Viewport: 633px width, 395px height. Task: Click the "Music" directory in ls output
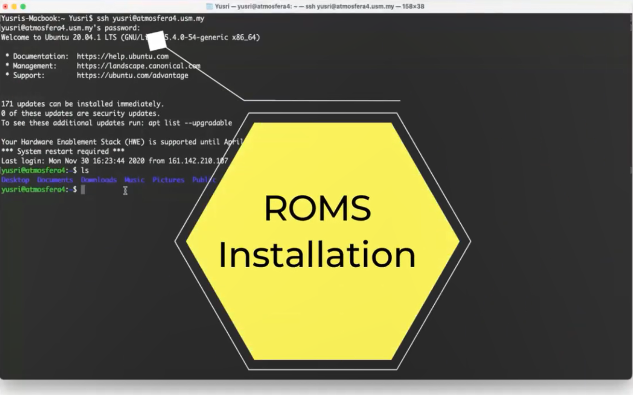[135, 180]
